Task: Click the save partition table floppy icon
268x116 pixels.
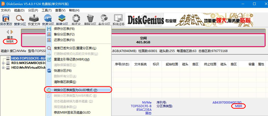Action: click(49, 29)
